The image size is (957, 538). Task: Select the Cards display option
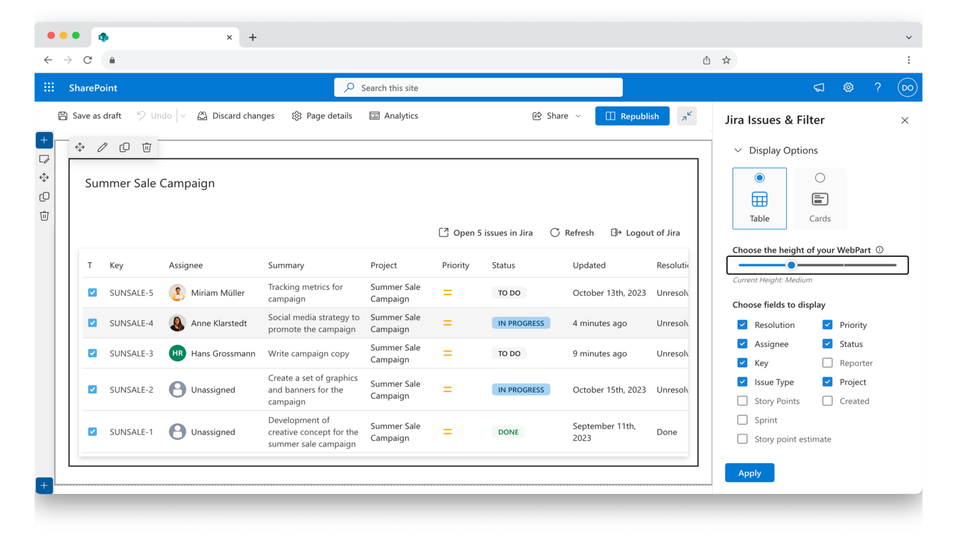pyautogui.click(x=819, y=198)
